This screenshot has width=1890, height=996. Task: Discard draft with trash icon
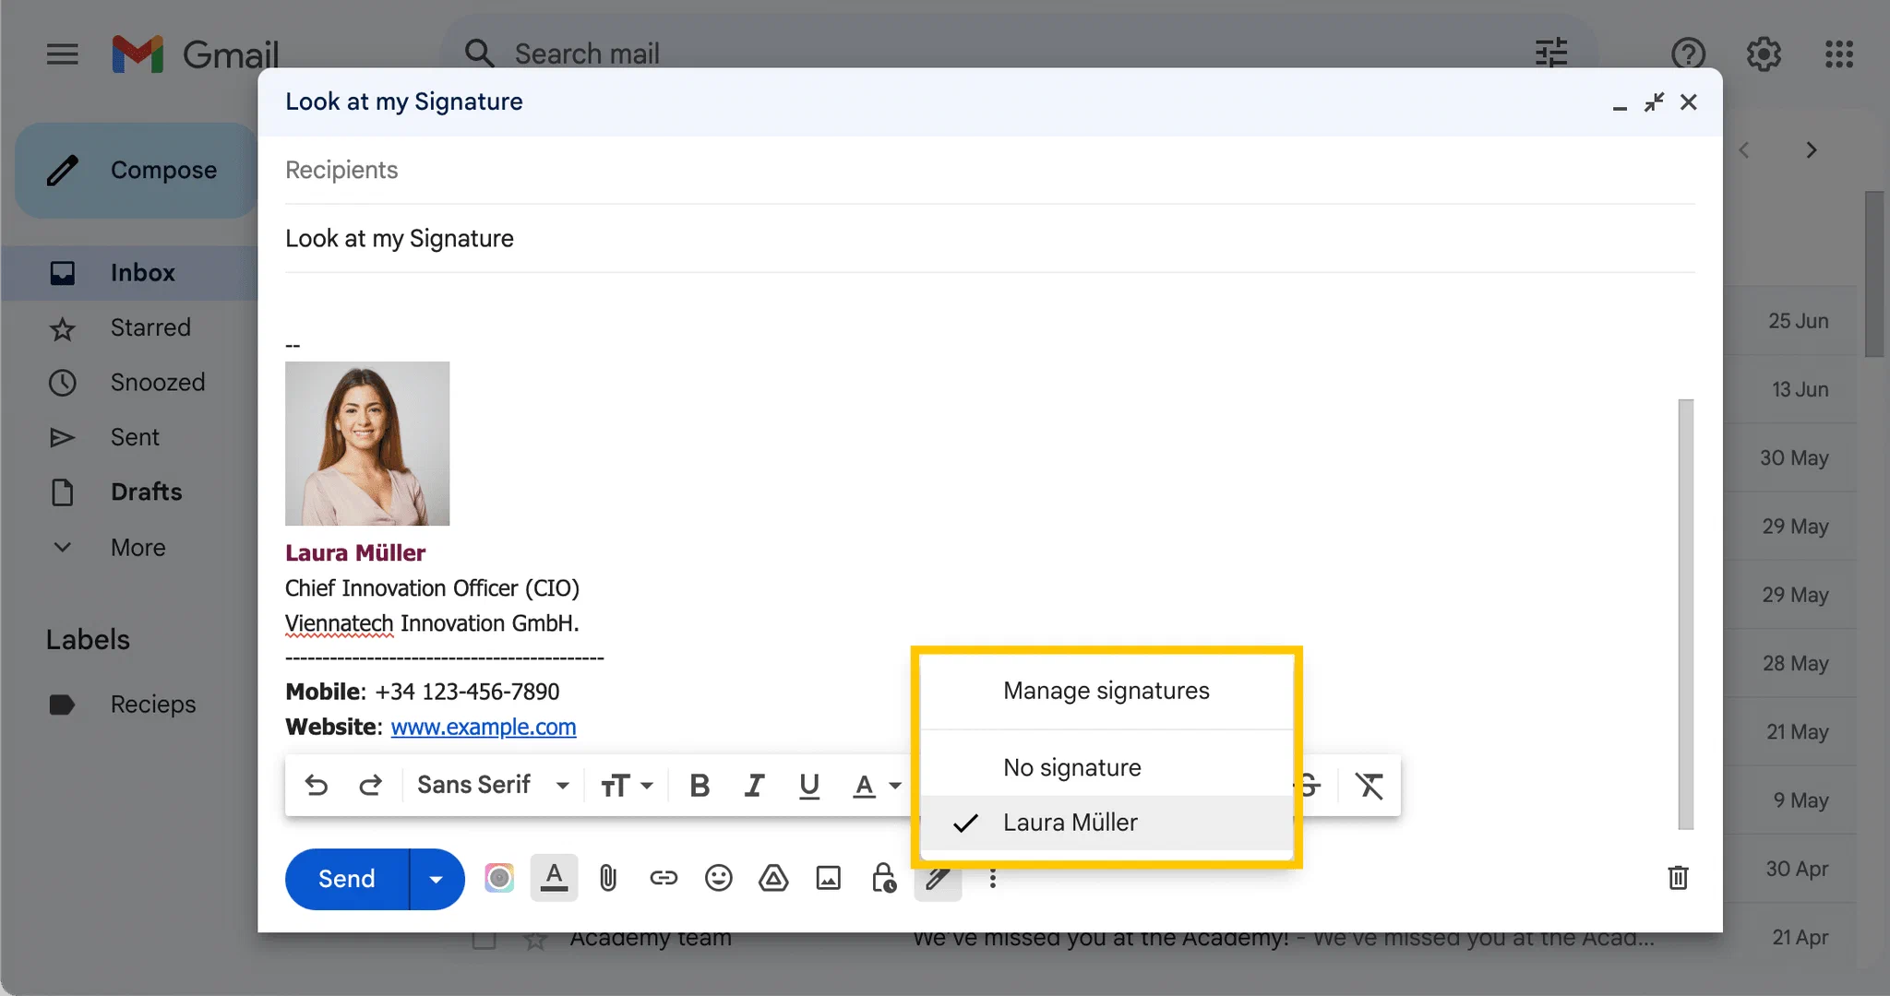coord(1678,878)
